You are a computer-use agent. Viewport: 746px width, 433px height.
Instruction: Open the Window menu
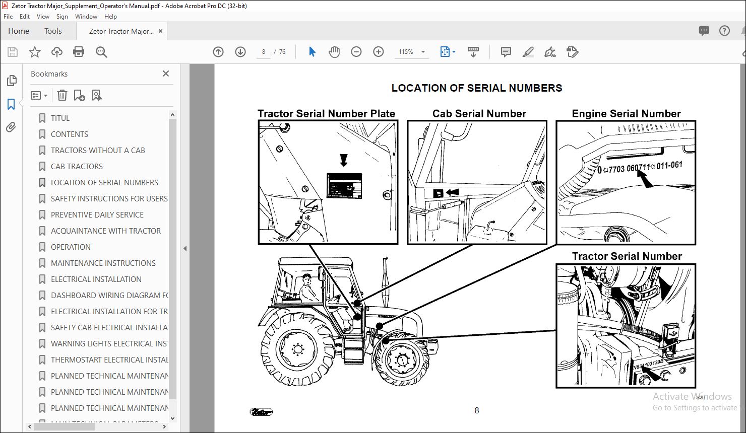(x=86, y=17)
